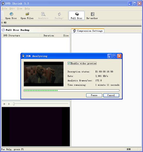Image resolution: width=143 pixels, height=152 pixels.
Task: Click the Open Files folder icon
Action: pos(27,14)
